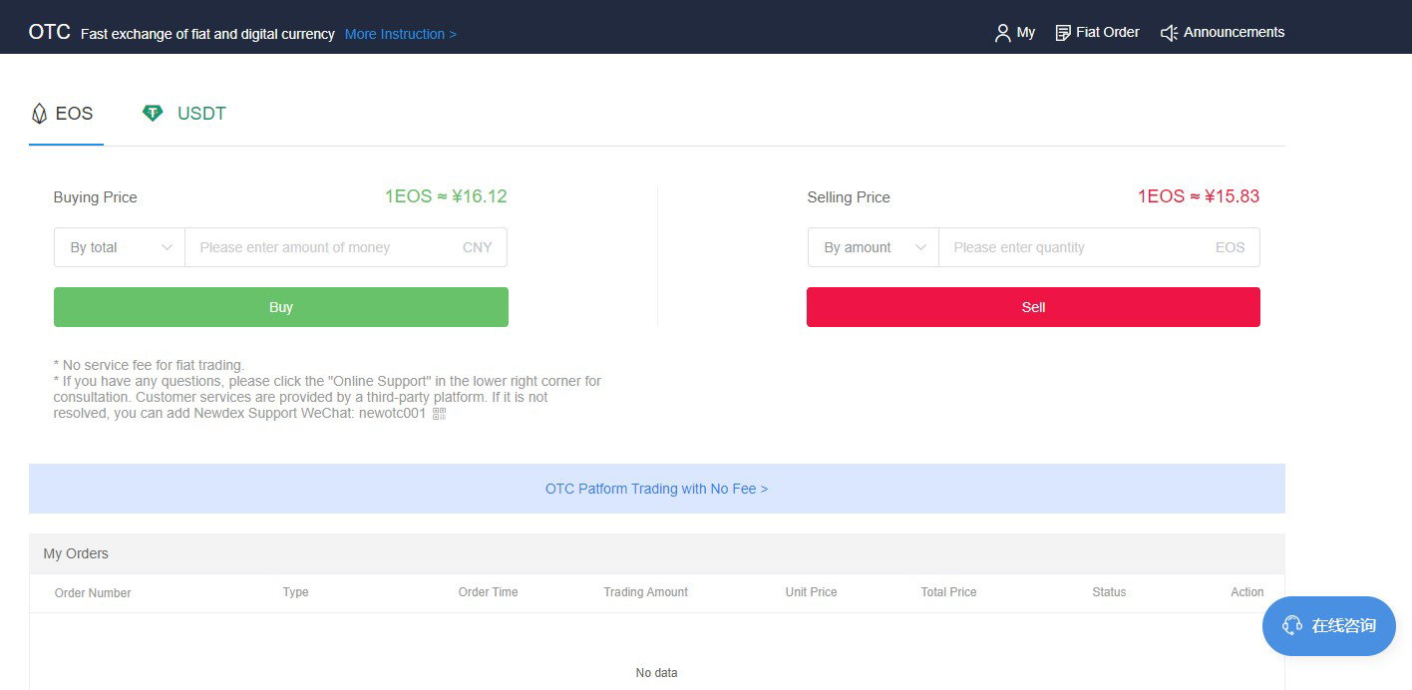Click the OTC logo text
1412x690 pixels.
click(49, 32)
